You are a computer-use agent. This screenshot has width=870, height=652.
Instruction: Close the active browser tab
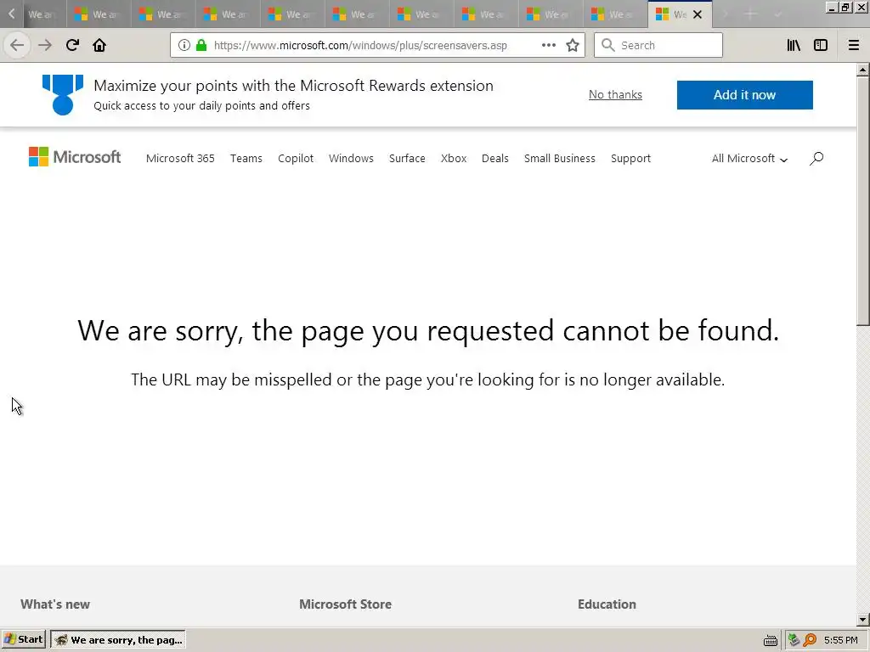pos(698,14)
